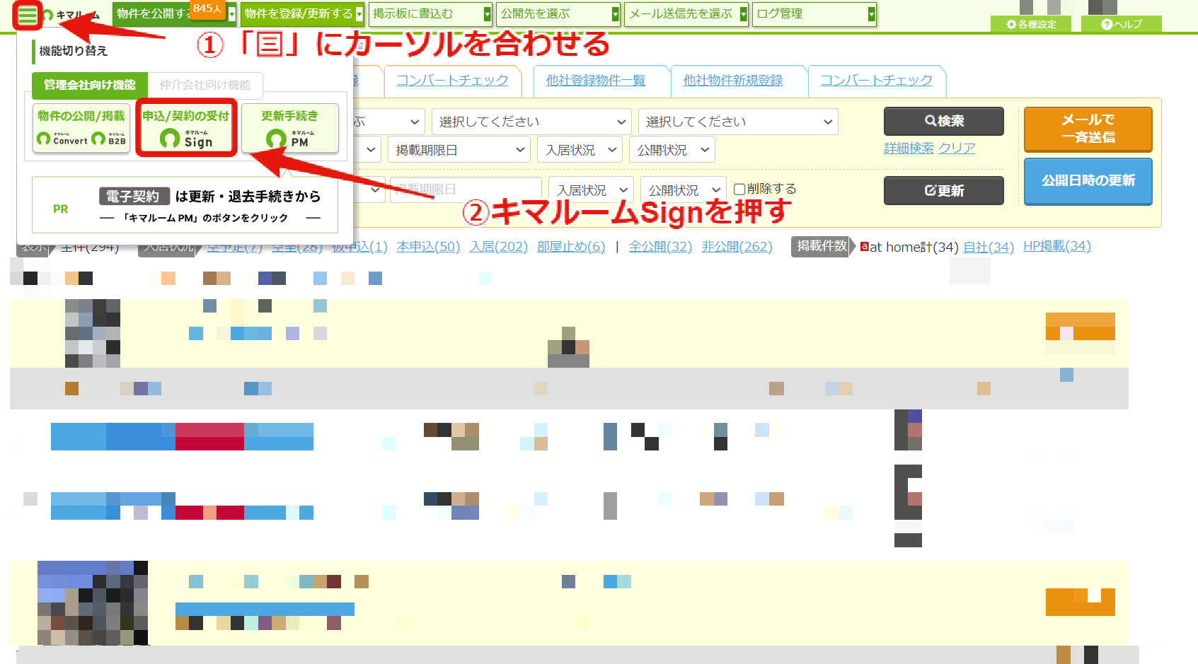Click the red at home logo icon

[x=864, y=246]
